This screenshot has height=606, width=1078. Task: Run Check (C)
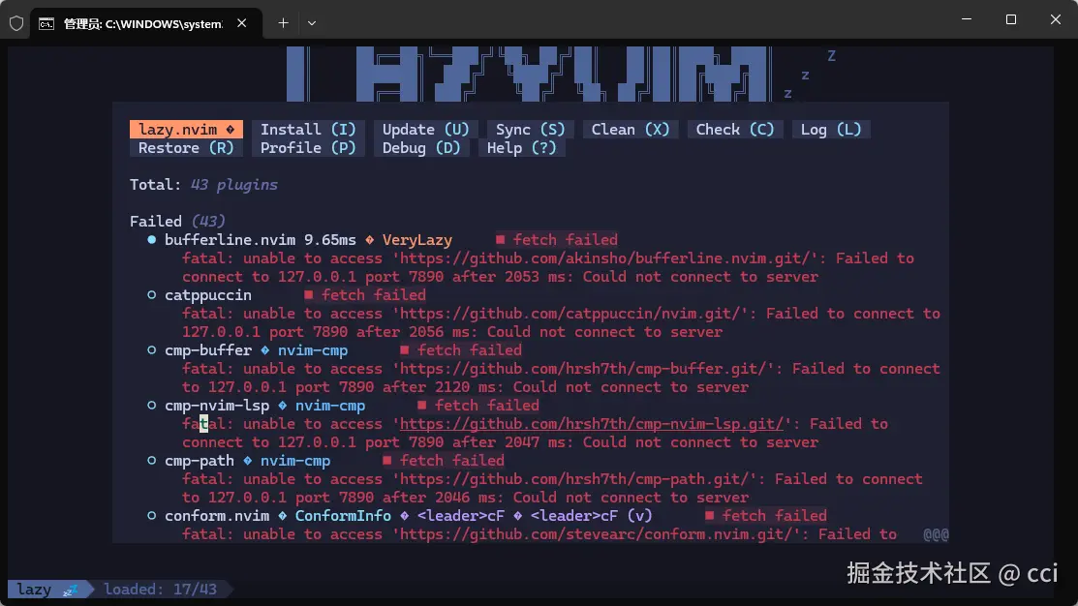pos(735,129)
